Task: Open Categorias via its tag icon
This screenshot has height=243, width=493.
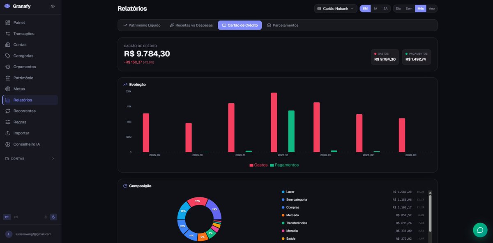Action: 8,56
